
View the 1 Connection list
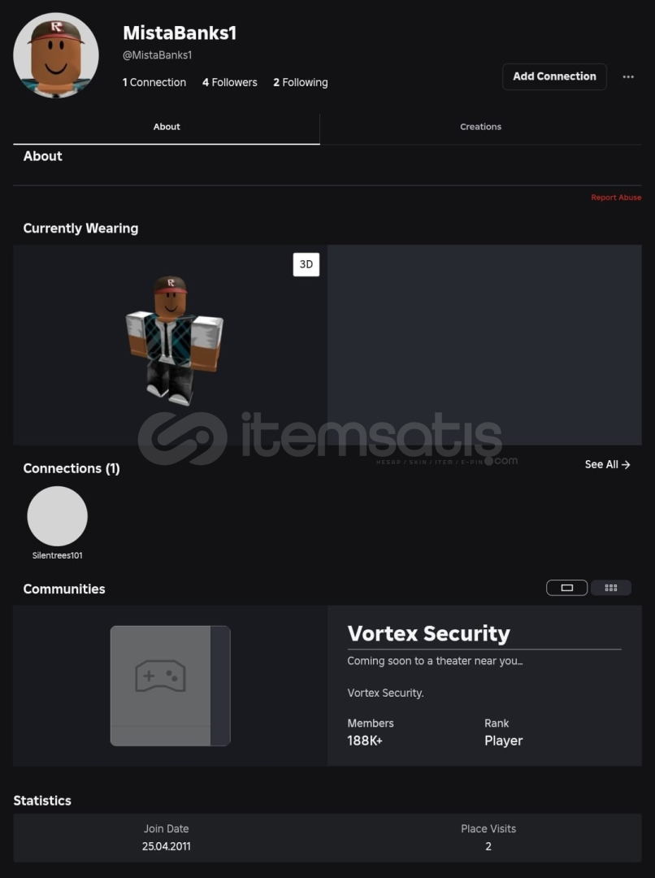[154, 82]
